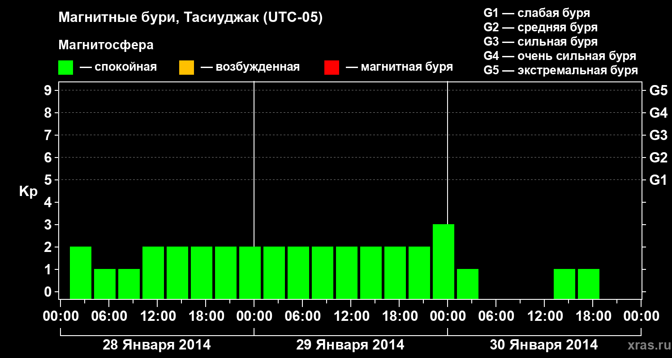Image resolution: width=672 pixels, height=358 pixels.
Task: Click the first green bar of 28 Января
Action: click(x=81, y=273)
